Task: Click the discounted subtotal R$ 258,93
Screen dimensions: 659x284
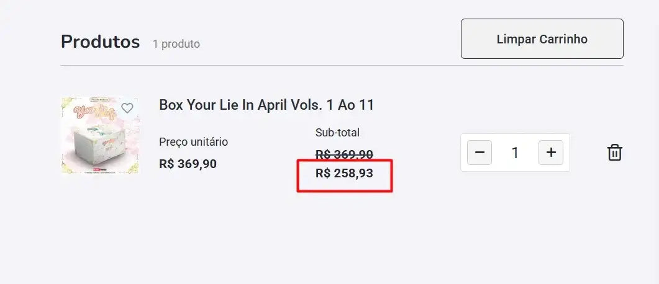Action: click(344, 174)
